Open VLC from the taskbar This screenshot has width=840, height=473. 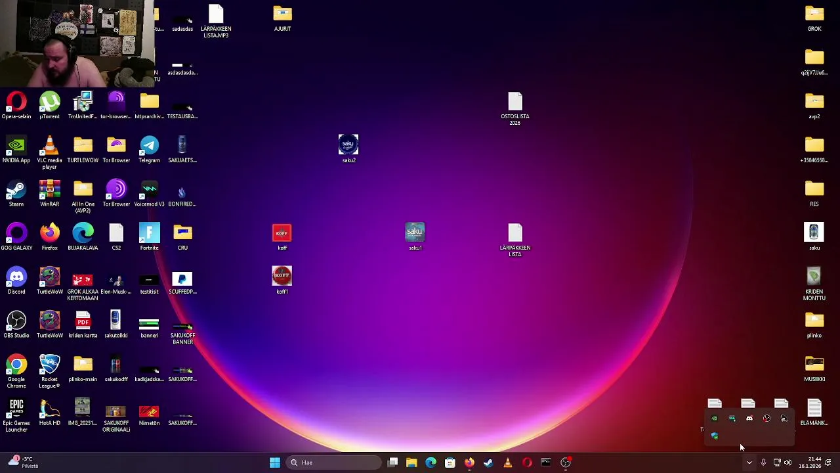click(507, 462)
